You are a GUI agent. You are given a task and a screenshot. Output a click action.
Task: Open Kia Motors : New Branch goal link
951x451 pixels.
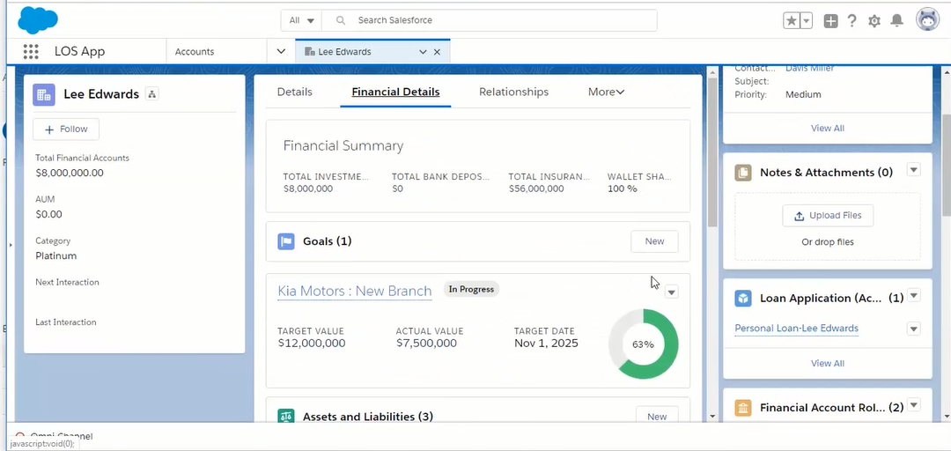[x=355, y=291]
